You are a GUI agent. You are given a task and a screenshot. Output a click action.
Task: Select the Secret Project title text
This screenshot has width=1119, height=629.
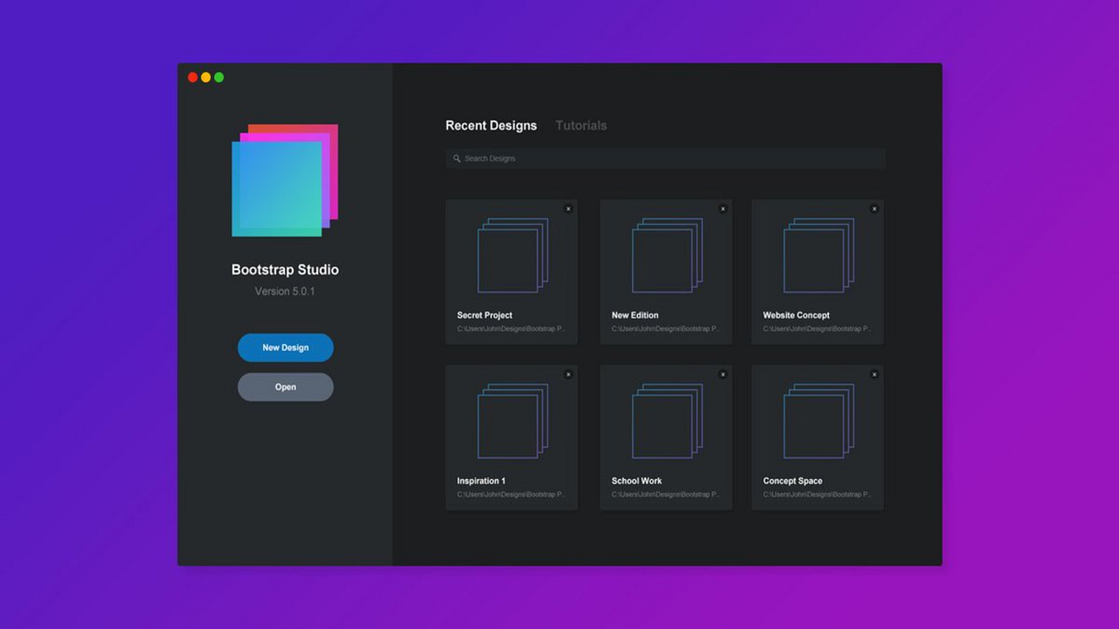(485, 315)
